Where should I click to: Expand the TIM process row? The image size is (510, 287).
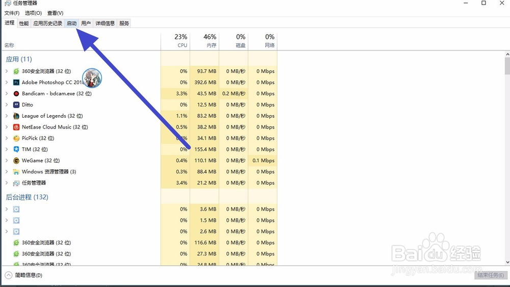pyautogui.click(x=7, y=149)
